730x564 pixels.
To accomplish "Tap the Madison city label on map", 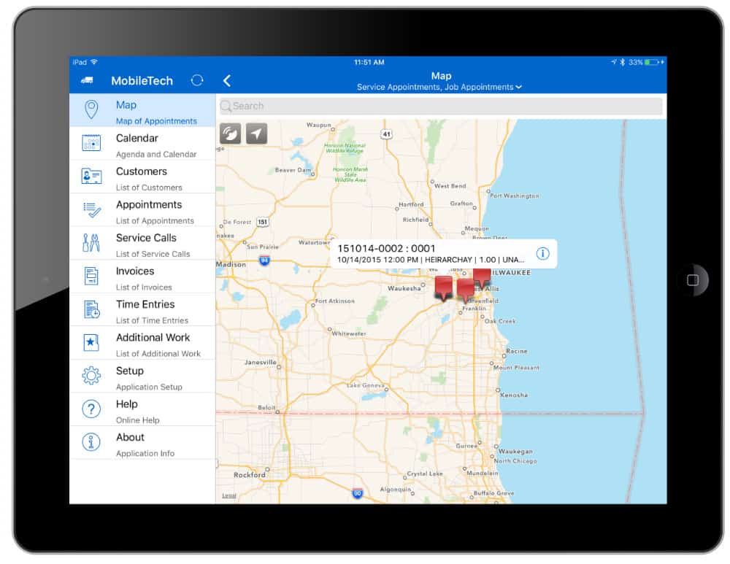I will [231, 264].
